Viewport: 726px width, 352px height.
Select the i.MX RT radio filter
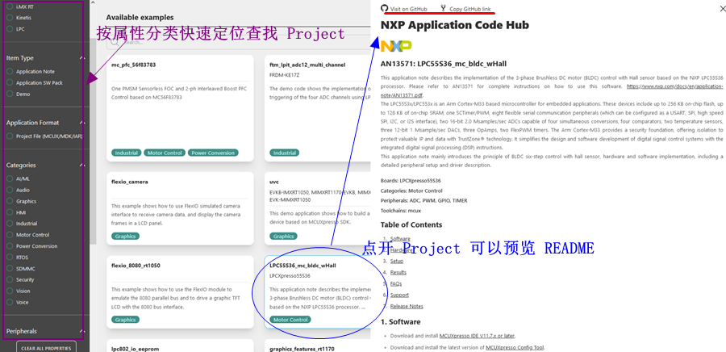coord(10,6)
